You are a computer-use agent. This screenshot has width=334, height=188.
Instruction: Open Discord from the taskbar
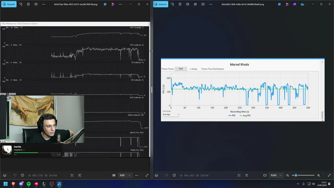(x=21, y=184)
